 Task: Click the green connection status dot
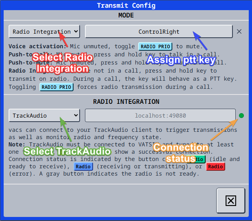(x=241, y=116)
